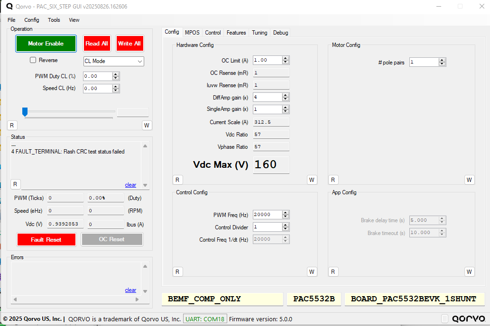490x326 pixels.
Task: Toggle the checkbox beside the bottom Qorvo logo
Action: 444,319
